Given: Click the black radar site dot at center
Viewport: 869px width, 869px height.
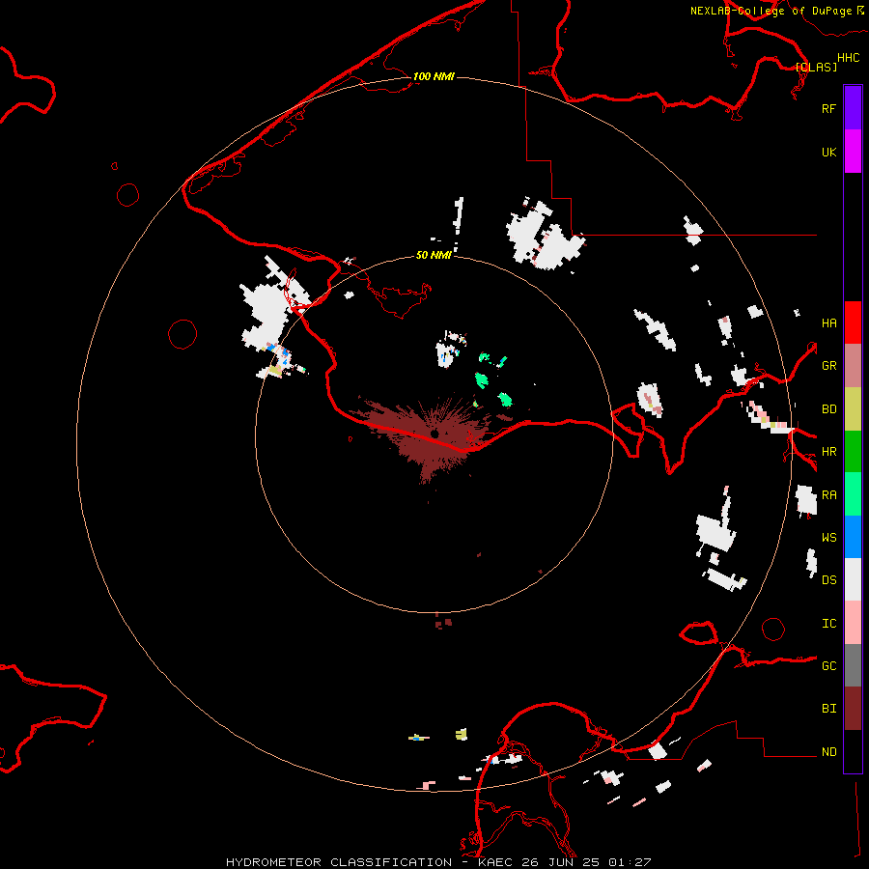Looking at the screenshot, I should (435, 434).
